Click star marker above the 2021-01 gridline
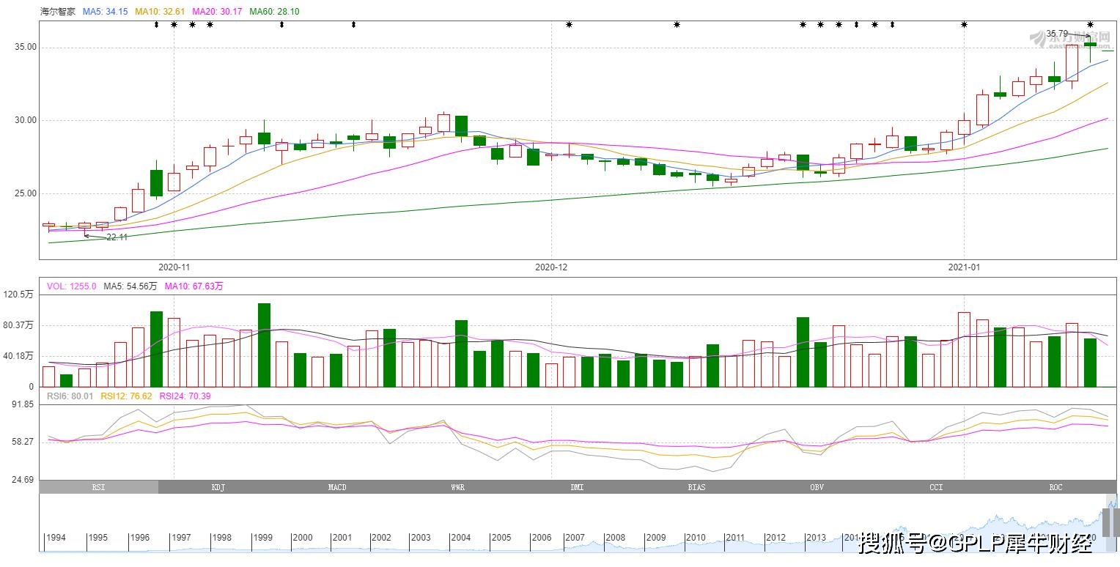The image size is (1120, 567). coord(964,25)
